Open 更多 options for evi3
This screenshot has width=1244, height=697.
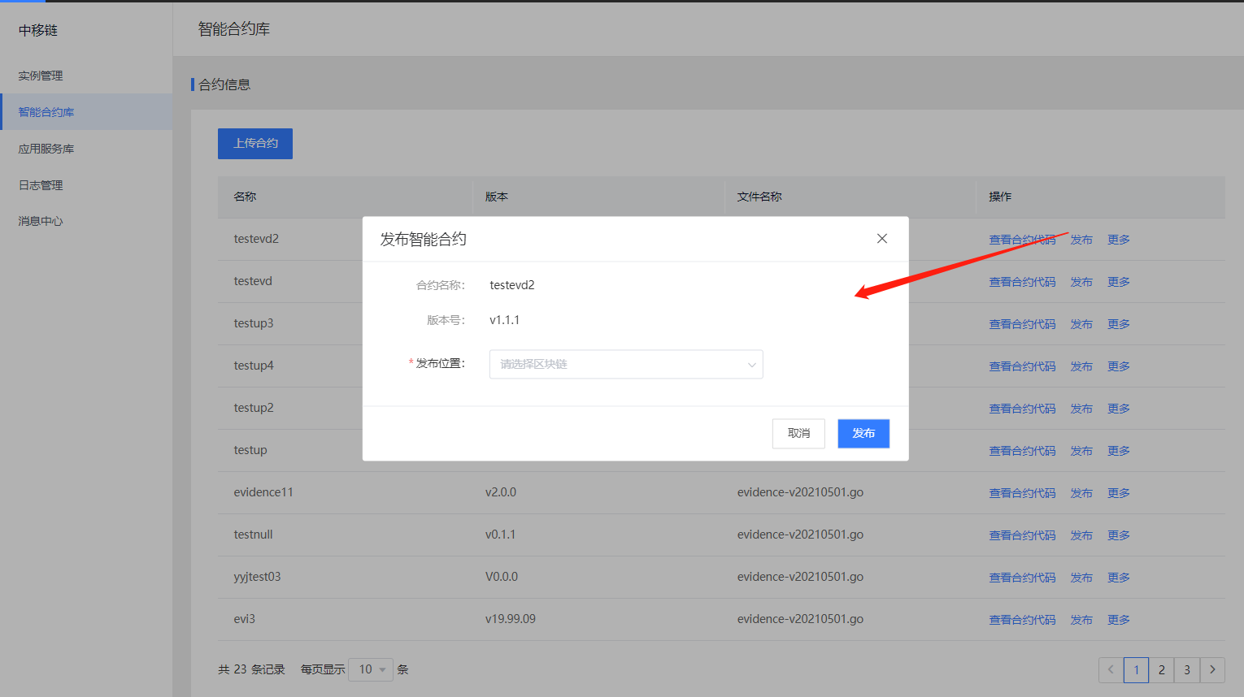[x=1118, y=619]
